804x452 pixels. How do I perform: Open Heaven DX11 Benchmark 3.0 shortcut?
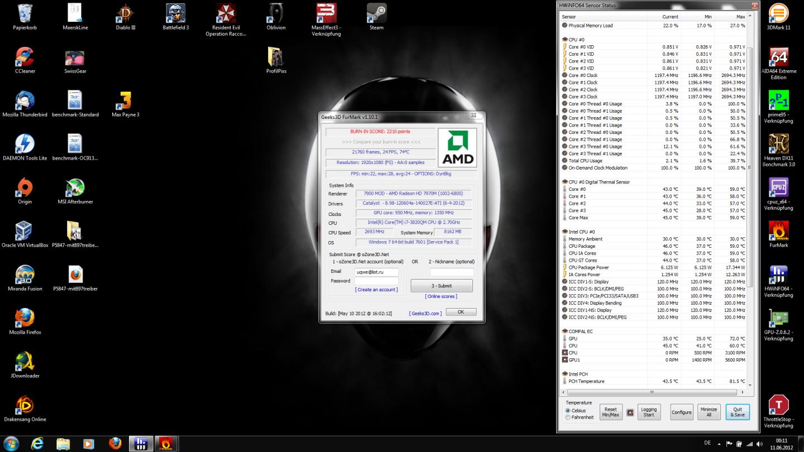[778, 151]
